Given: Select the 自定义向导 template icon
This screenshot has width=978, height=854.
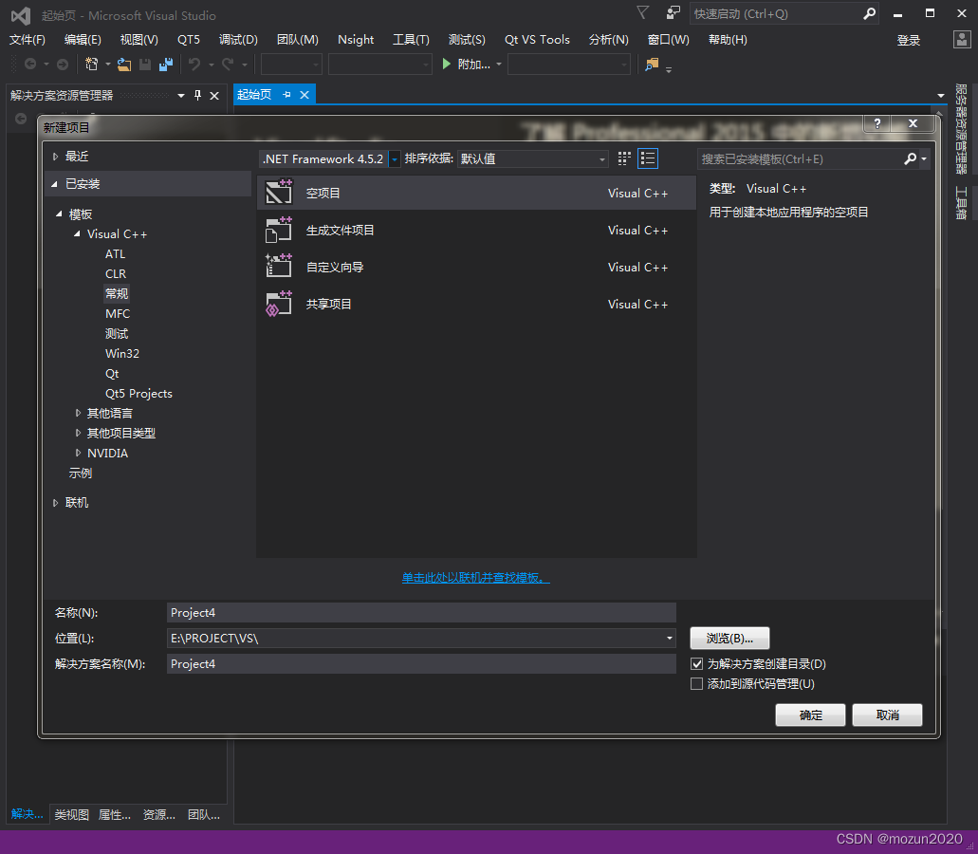Looking at the screenshot, I should point(279,267).
